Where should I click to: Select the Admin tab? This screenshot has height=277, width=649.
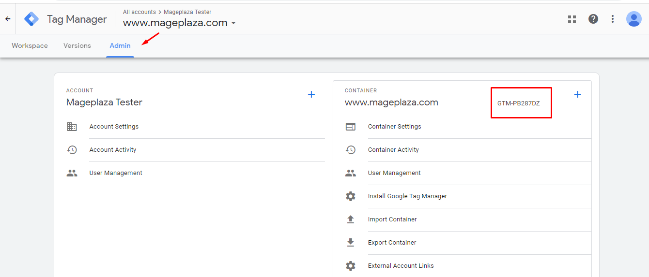120,45
